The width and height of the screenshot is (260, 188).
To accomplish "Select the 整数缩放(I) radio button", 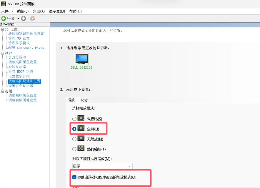I will tap(74, 149).
